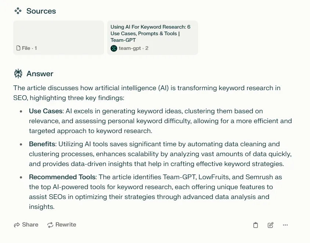Click the bold 'Recommended Tools' text
This screenshot has height=243, width=310.
point(62,177)
